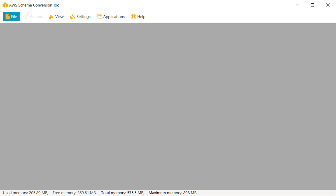336x196 pixels.
Task: Click the Total memory status text
Action: point(123,193)
